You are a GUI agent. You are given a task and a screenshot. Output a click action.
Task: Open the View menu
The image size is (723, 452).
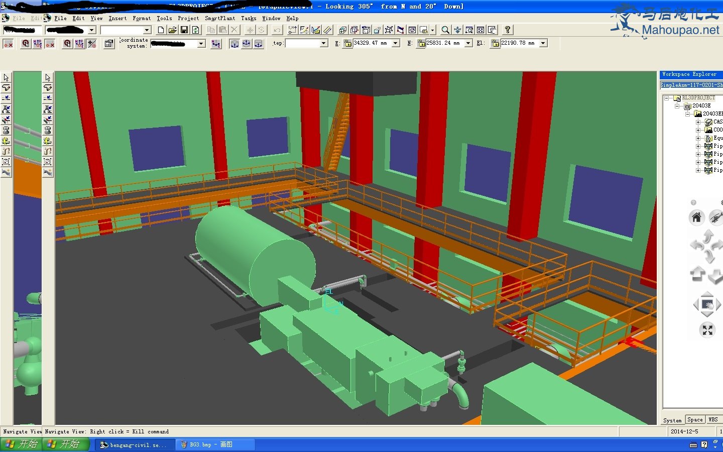pos(96,18)
